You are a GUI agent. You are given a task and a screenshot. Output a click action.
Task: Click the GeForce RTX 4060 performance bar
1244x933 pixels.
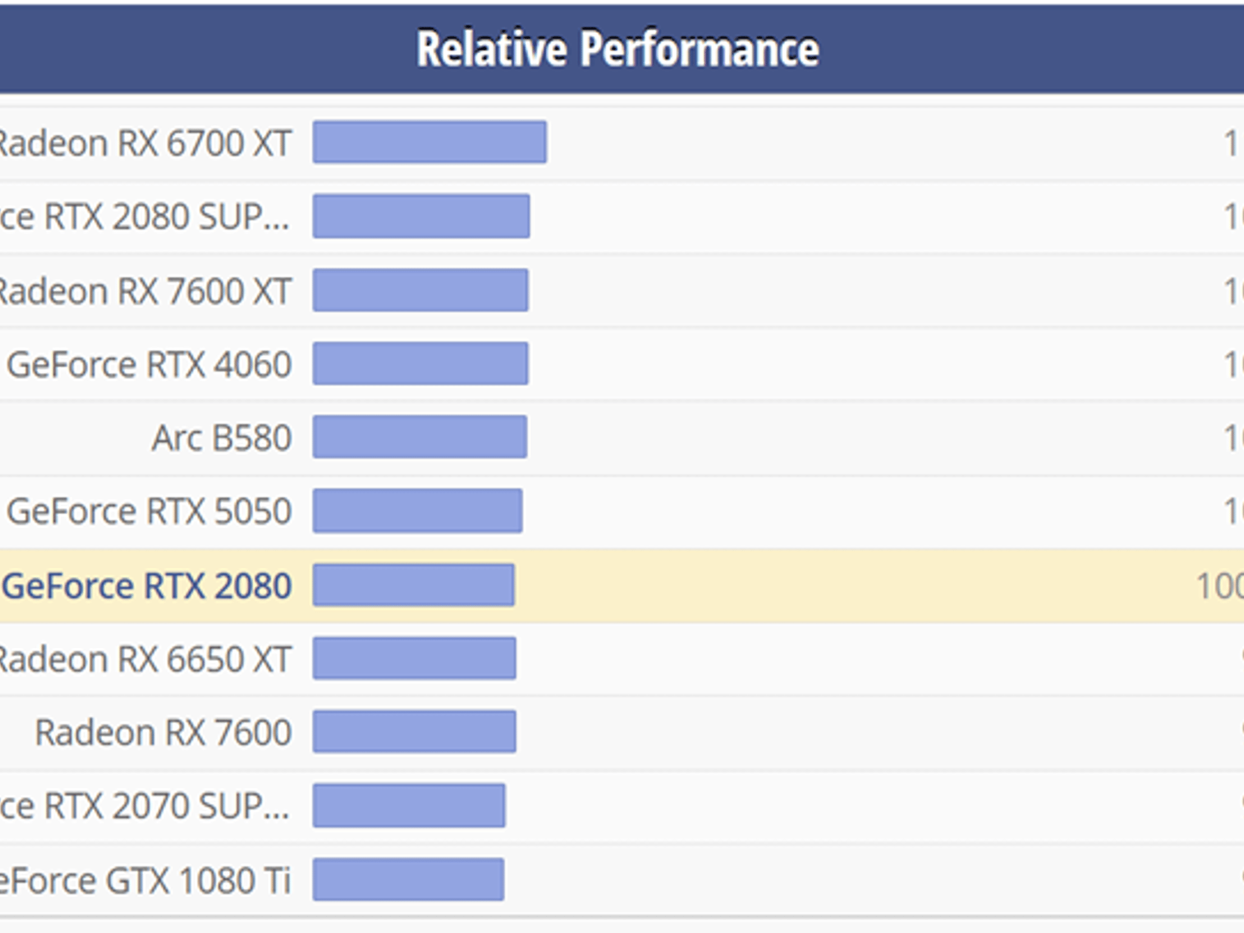point(420,363)
